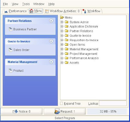Select Project Management in the tree

[84, 54]
